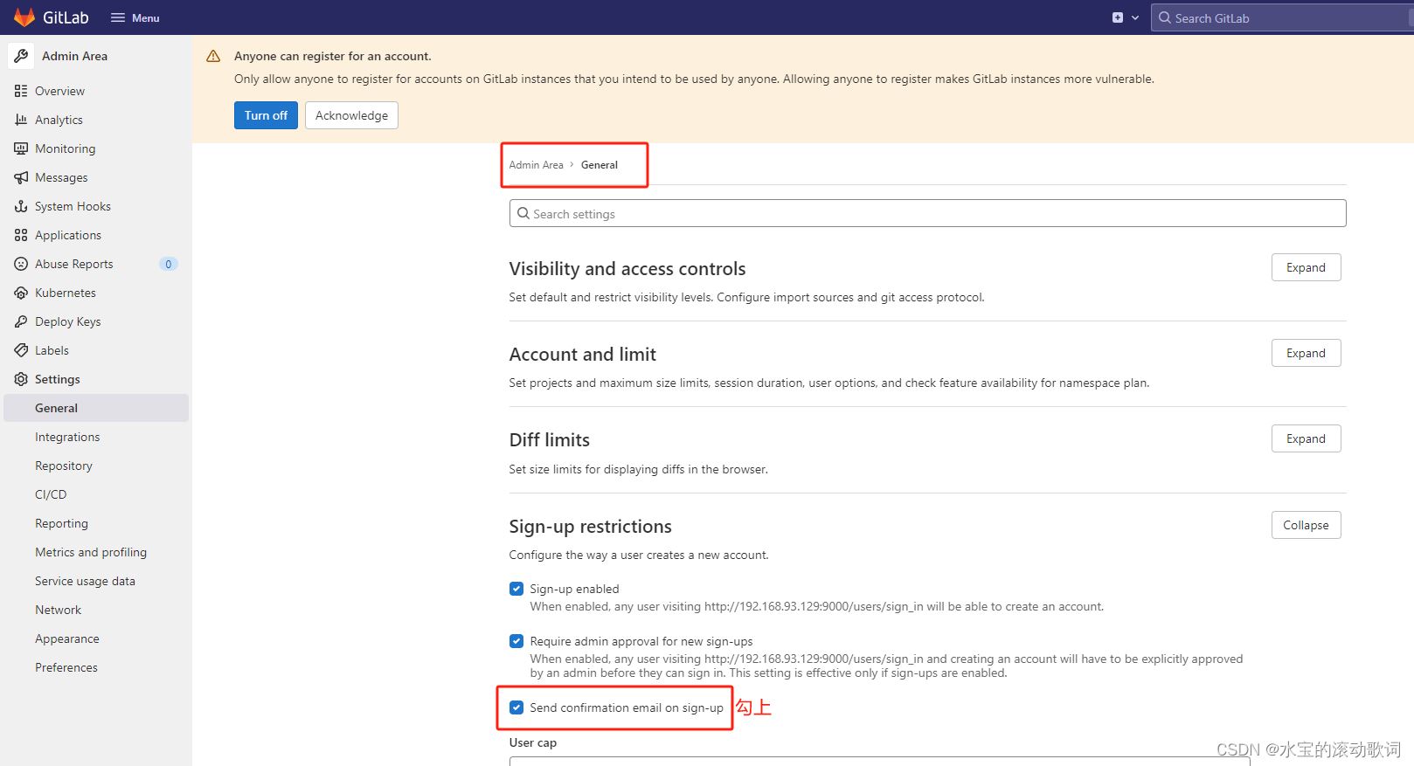Image resolution: width=1414 pixels, height=766 pixels.
Task: Open Service usage data settings
Action: (85, 581)
